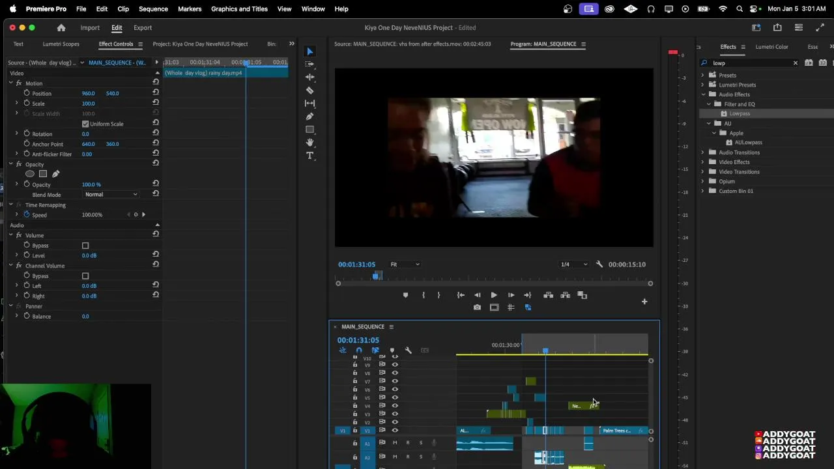The width and height of the screenshot is (834, 469).
Task: Select the Ripple Edit tool
Action: 310,77
